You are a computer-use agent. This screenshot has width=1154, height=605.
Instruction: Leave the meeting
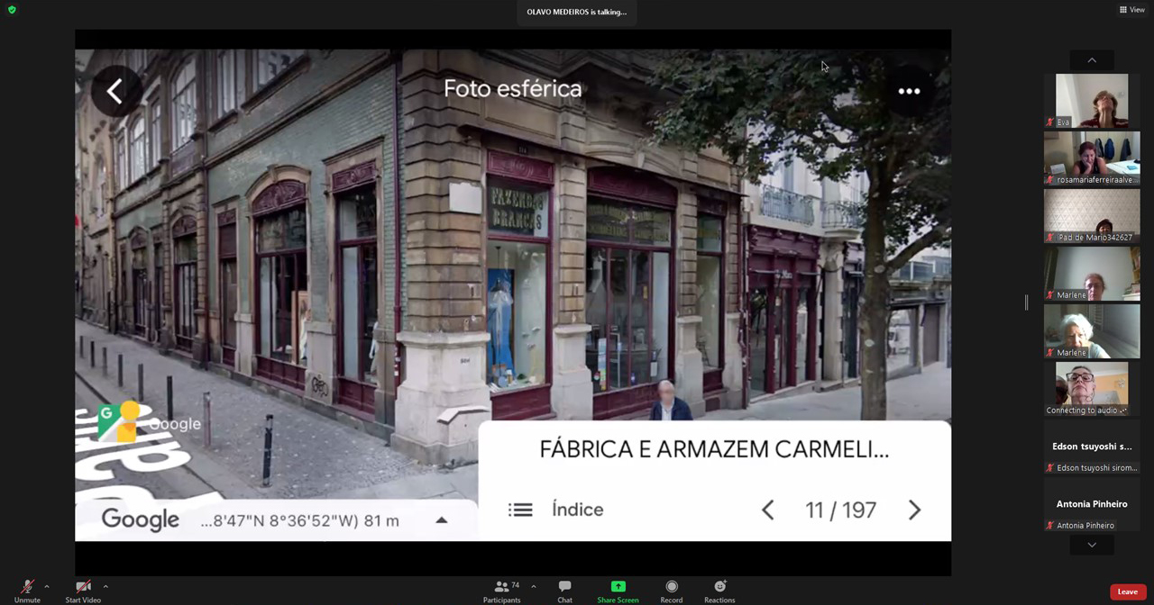click(x=1127, y=591)
